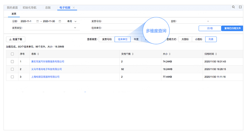Click the 归档 button
The image size is (248, 134).
click(210, 28)
